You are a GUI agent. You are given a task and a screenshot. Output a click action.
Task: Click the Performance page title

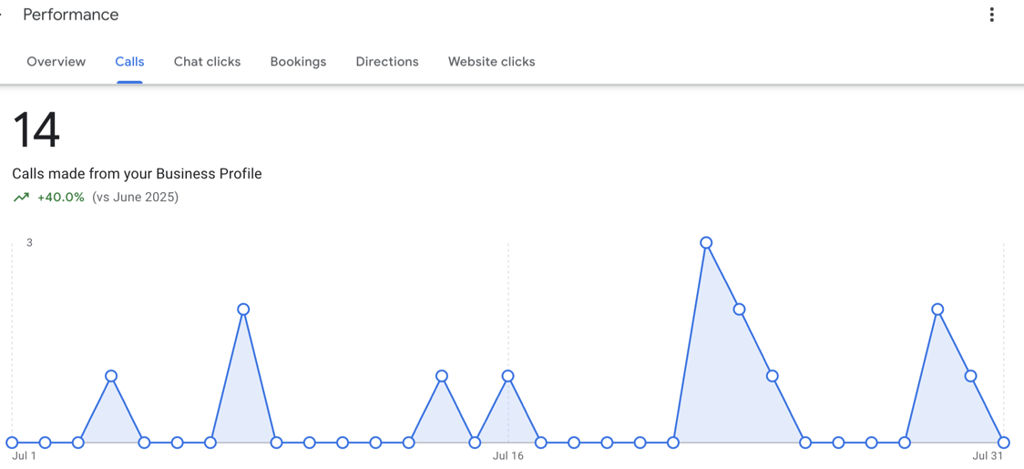coord(71,15)
